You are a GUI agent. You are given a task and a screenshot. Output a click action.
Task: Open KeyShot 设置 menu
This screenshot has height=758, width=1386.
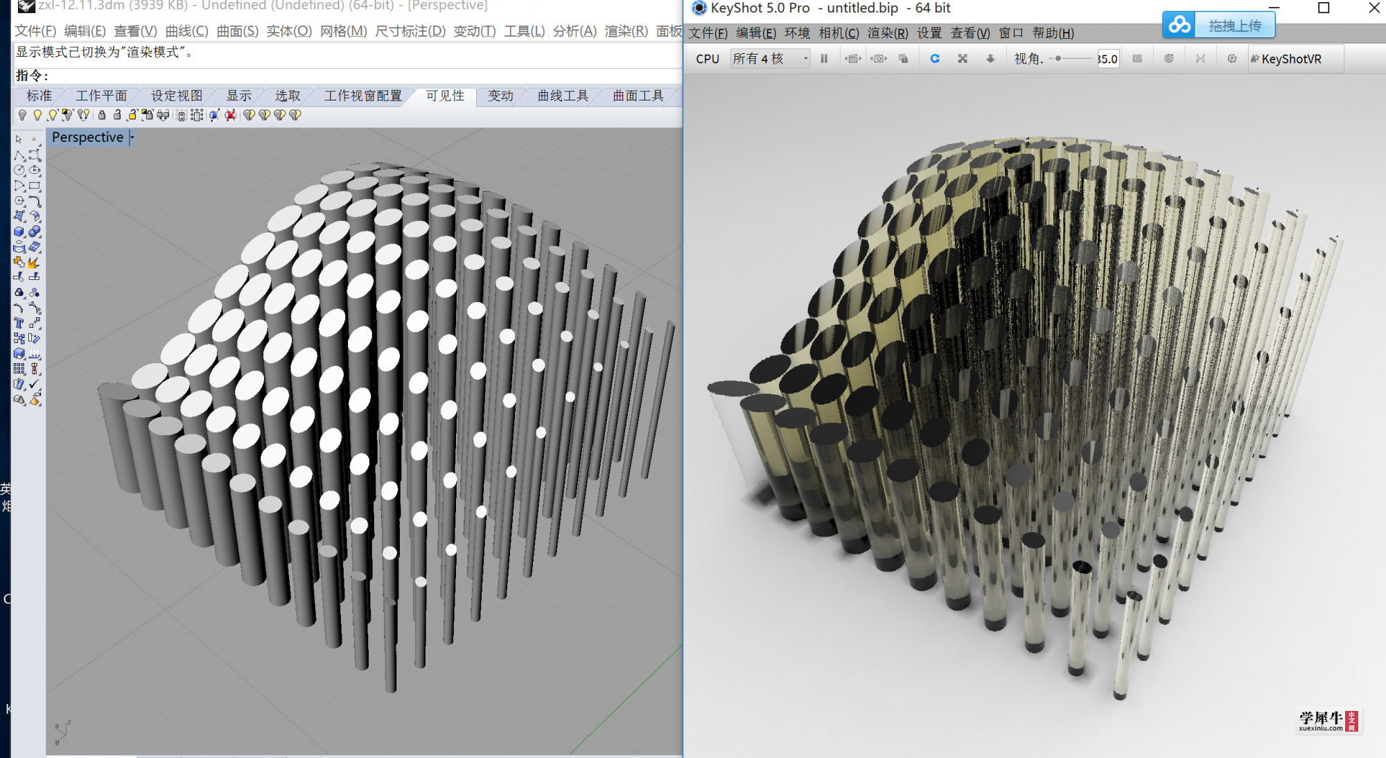coord(929,33)
